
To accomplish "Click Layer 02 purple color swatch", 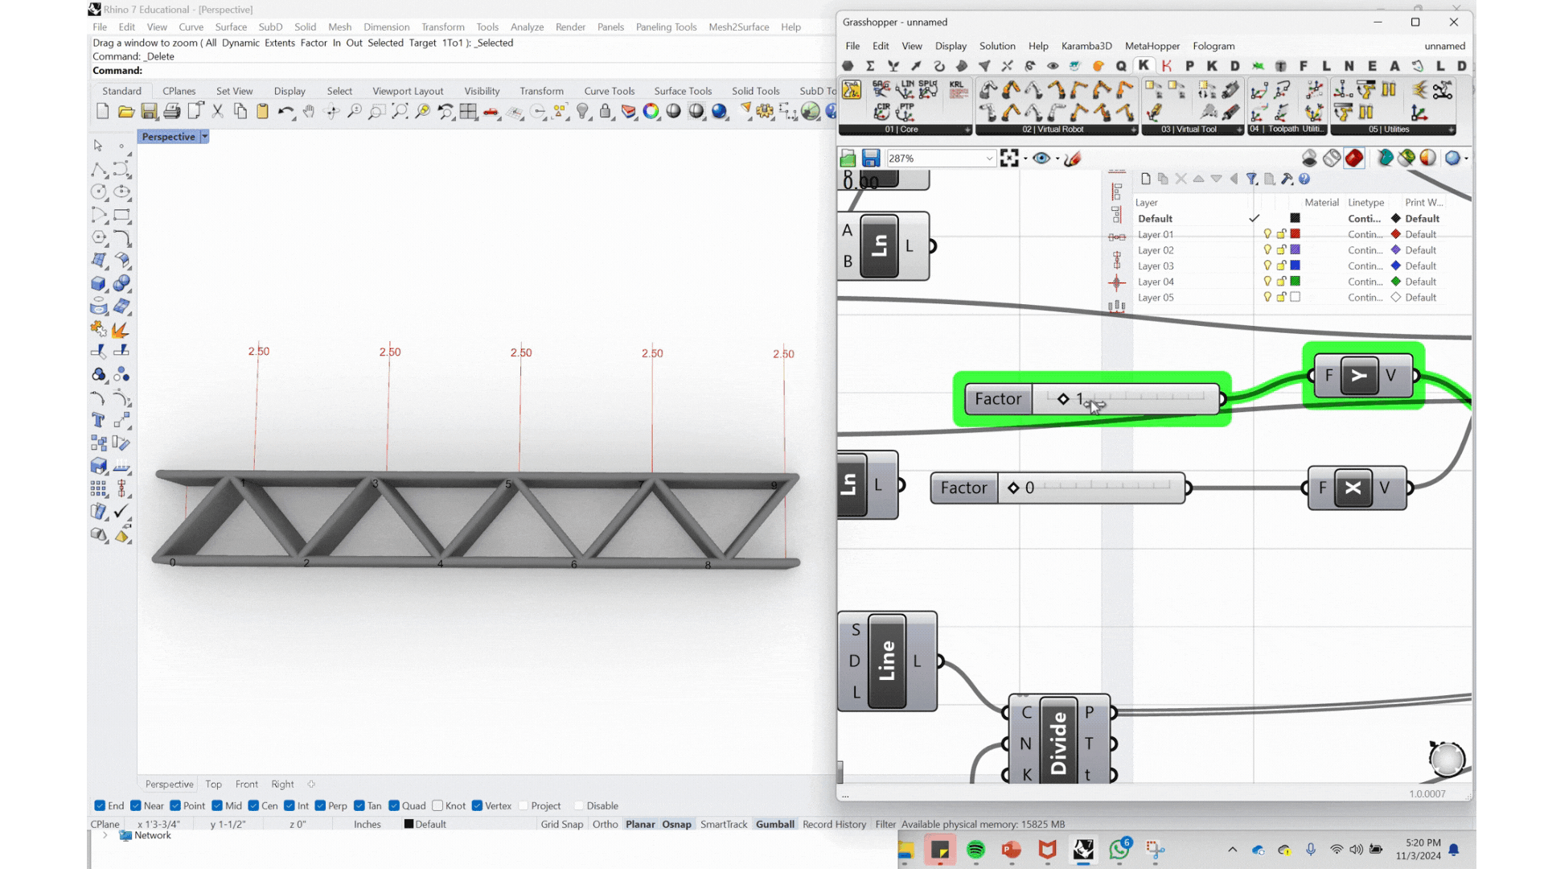I will [x=1295, y=250].
